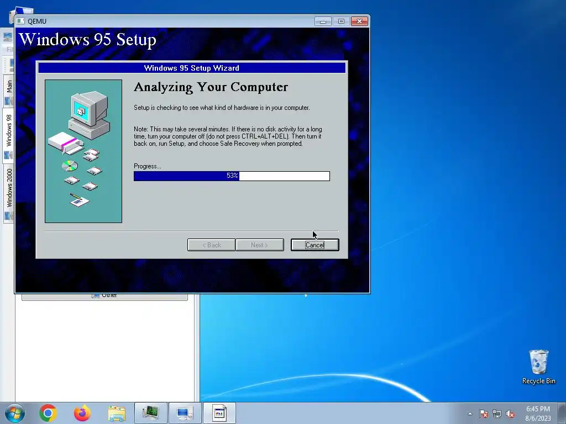Click the QEMU window title icon
The width and height of the screenshot is (566, 424).
[x=21, y=22]
